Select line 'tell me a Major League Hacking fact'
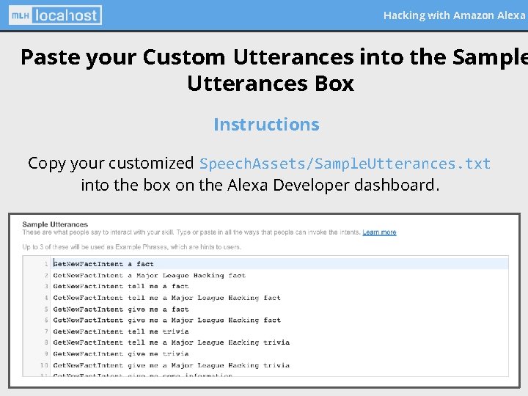528x396 pixels. [166, 298]
